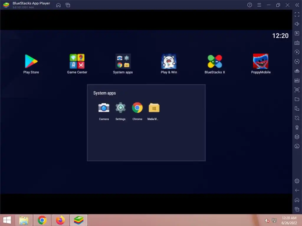Open the Windows Start menu
The width and height of the screenshot is (302, 226).
coord(7,220)
